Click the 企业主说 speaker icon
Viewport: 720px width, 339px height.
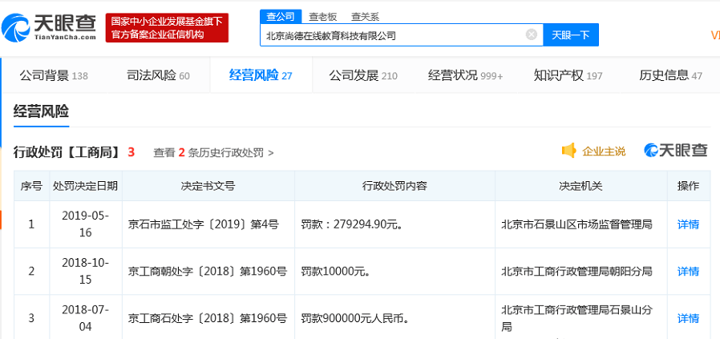pos(569,151)
